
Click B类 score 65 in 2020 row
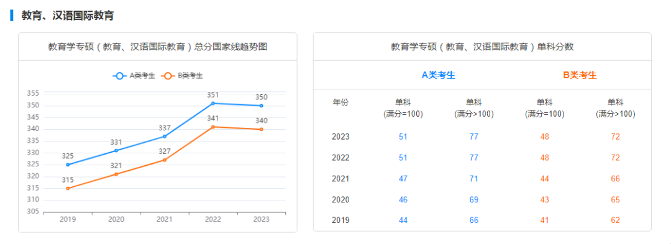click(x=615, y=199)
